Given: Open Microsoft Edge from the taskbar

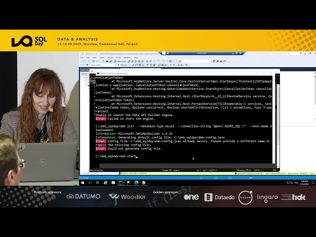Looking at the screenshot, I should [136, 183].
